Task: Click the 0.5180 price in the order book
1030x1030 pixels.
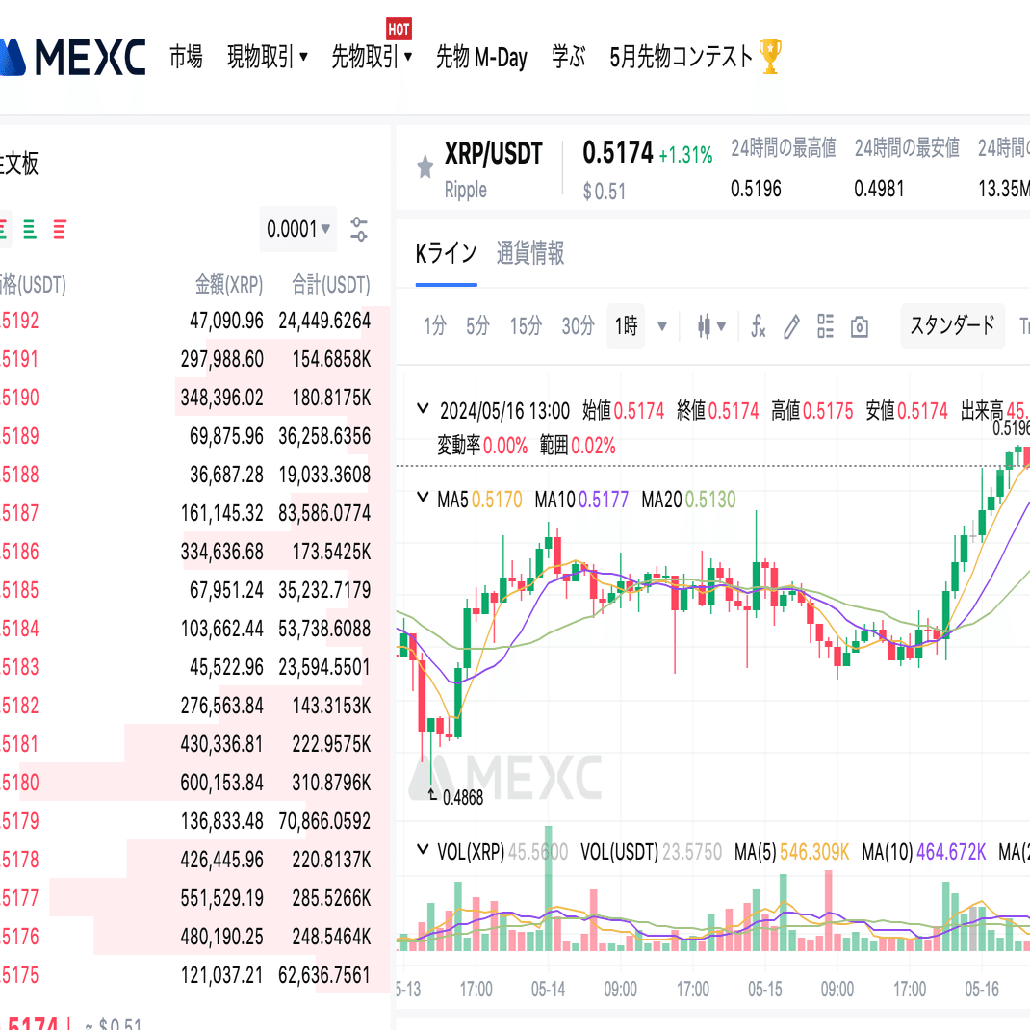Action: [x=21, y=783]
